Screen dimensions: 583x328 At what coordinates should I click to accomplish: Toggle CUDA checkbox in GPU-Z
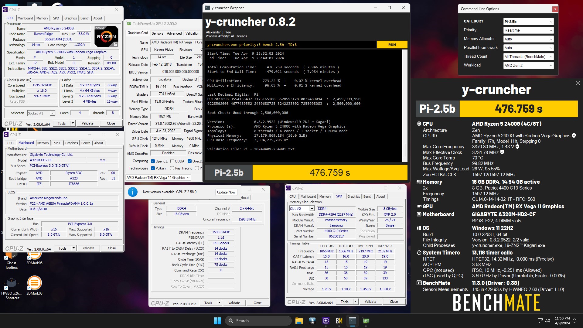click(172, 161)
